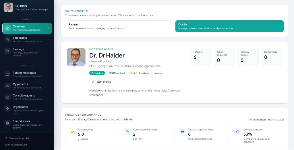Open Urgent care section
Screen dimensions: 294x150
point(27,110)
